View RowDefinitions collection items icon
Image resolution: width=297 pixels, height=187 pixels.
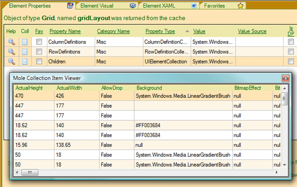[x=25, y=51]
